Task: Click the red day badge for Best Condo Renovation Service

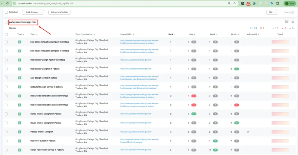Action: (194, 96)
